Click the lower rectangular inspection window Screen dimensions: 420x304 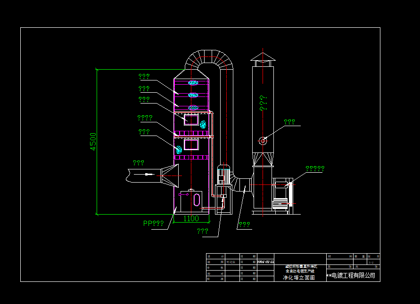[191, 144]
